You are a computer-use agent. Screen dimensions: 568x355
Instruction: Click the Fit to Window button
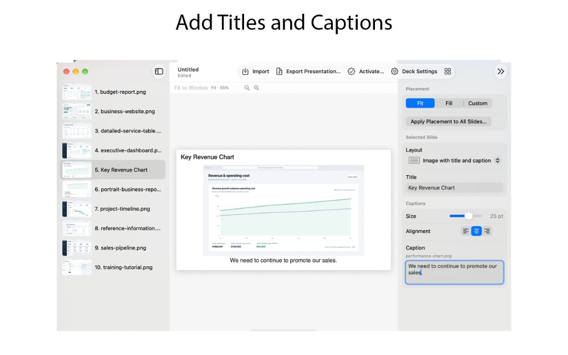(191, 88)
